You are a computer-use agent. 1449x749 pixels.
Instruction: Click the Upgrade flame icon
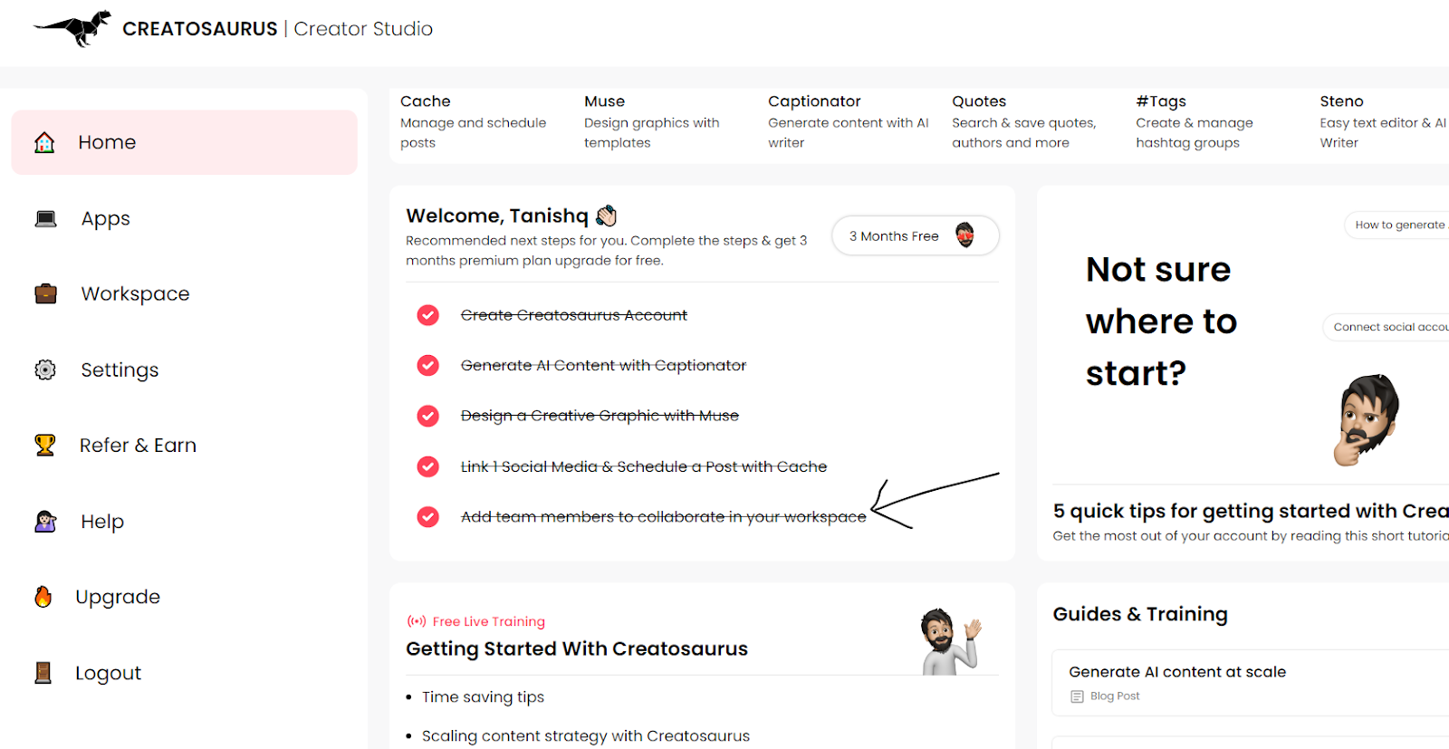(x=43, y=596)
